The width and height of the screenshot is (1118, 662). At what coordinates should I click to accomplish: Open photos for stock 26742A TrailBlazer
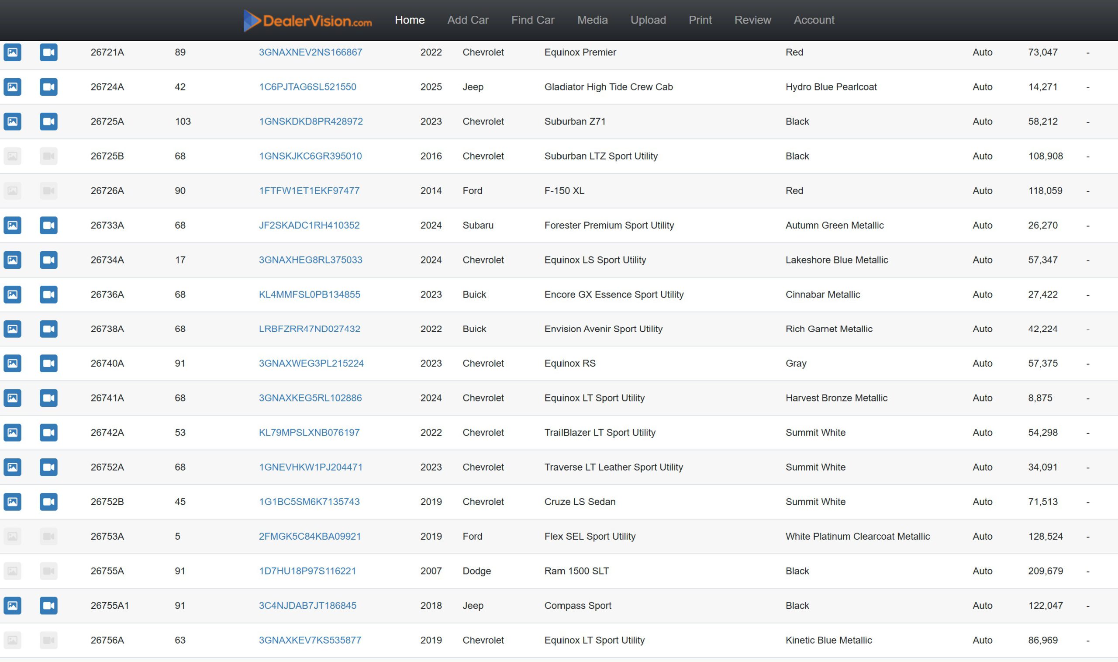pyautogui.click(x=13, y=432)
